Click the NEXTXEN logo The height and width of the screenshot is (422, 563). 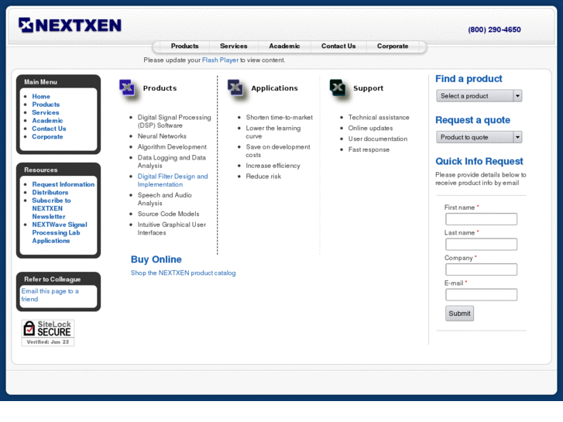[70, 25]
